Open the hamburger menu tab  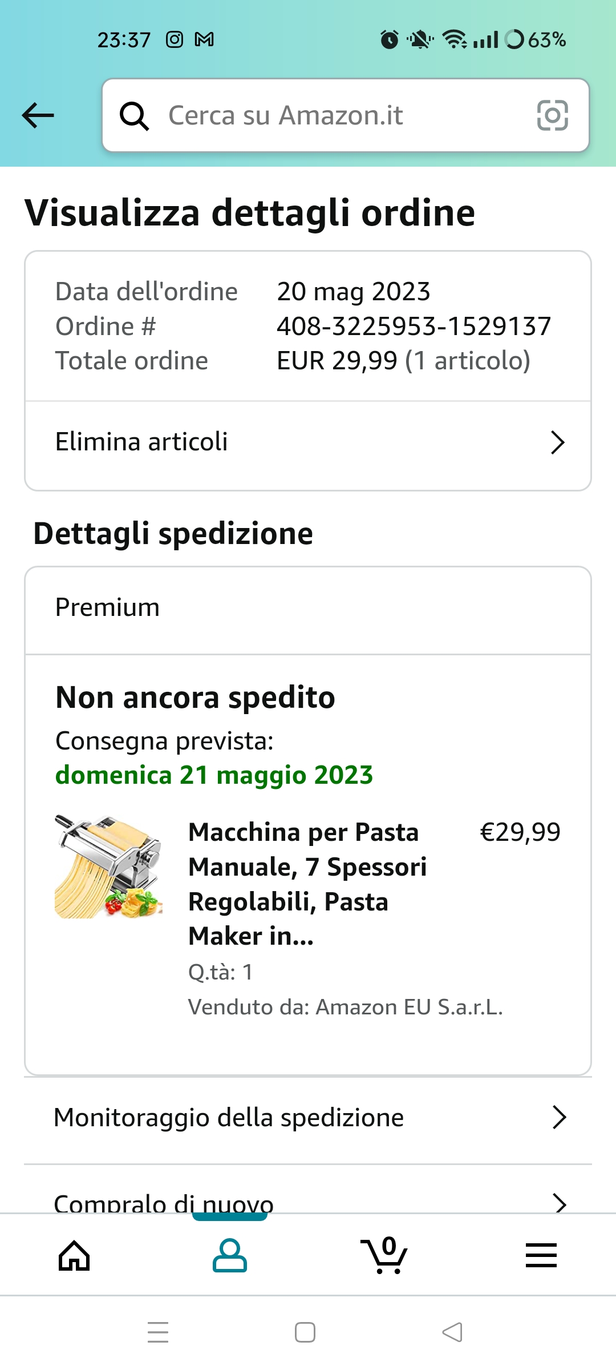click(x=541, y=1256)
